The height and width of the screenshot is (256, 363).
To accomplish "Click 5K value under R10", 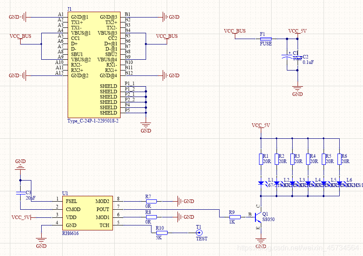I will coord(159,238).
